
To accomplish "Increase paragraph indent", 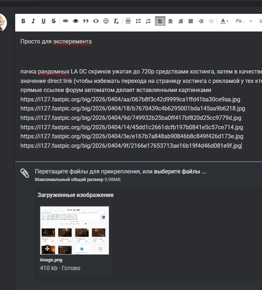I will pyautogui.click(x=201, y=21).
